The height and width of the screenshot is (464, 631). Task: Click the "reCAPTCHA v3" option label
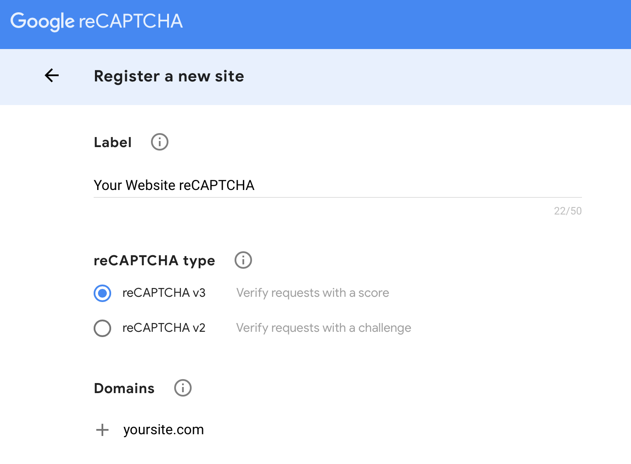pos(164,293)
